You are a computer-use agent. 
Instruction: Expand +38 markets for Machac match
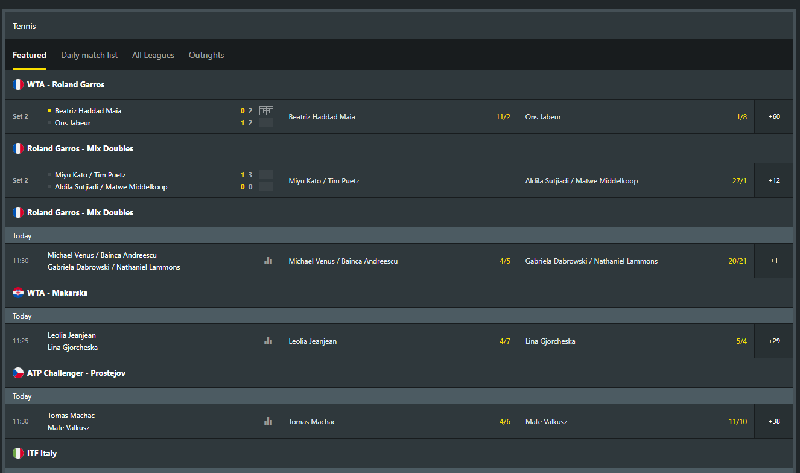click(774, 422)
